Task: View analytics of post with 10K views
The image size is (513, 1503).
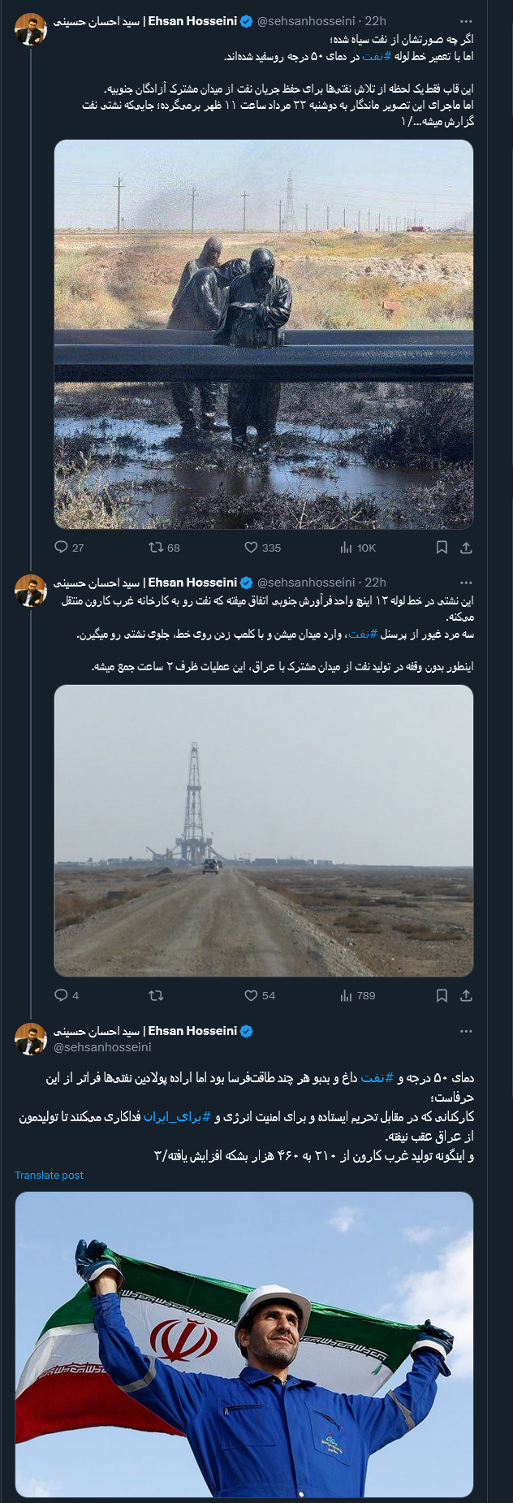Action: 347,548
